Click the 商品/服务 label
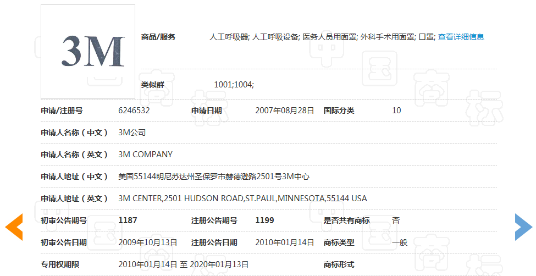536x276 pixels. [158, 37]
